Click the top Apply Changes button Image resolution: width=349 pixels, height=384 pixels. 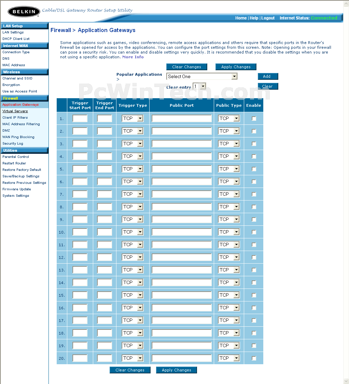click(236, 67)
